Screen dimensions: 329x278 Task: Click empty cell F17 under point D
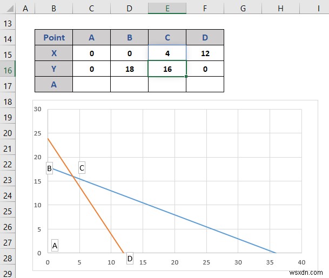pos(205,84)
